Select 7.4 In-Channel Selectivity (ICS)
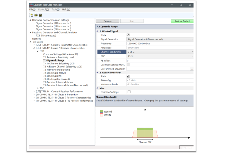 click(x=59, y=63)
